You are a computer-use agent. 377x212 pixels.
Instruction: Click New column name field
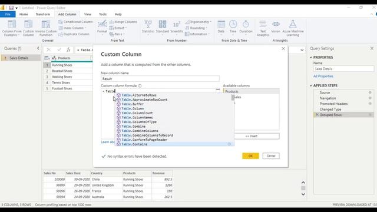[160, 79]
